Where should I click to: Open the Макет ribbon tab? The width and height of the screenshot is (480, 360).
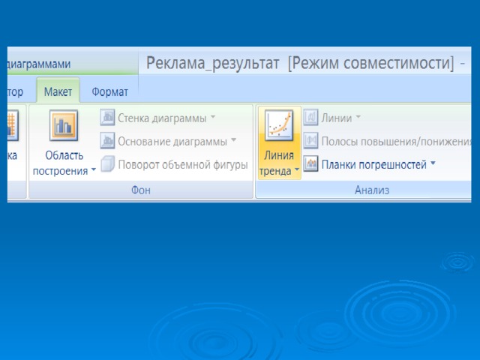click(58, 91)
